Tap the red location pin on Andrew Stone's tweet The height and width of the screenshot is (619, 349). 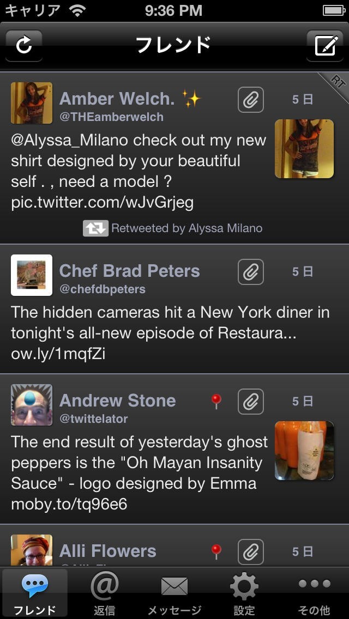click(216, 402)
